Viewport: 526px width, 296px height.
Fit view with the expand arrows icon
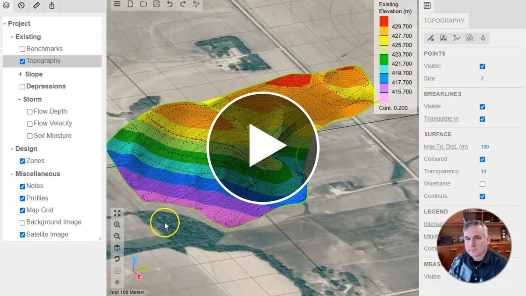117,213
